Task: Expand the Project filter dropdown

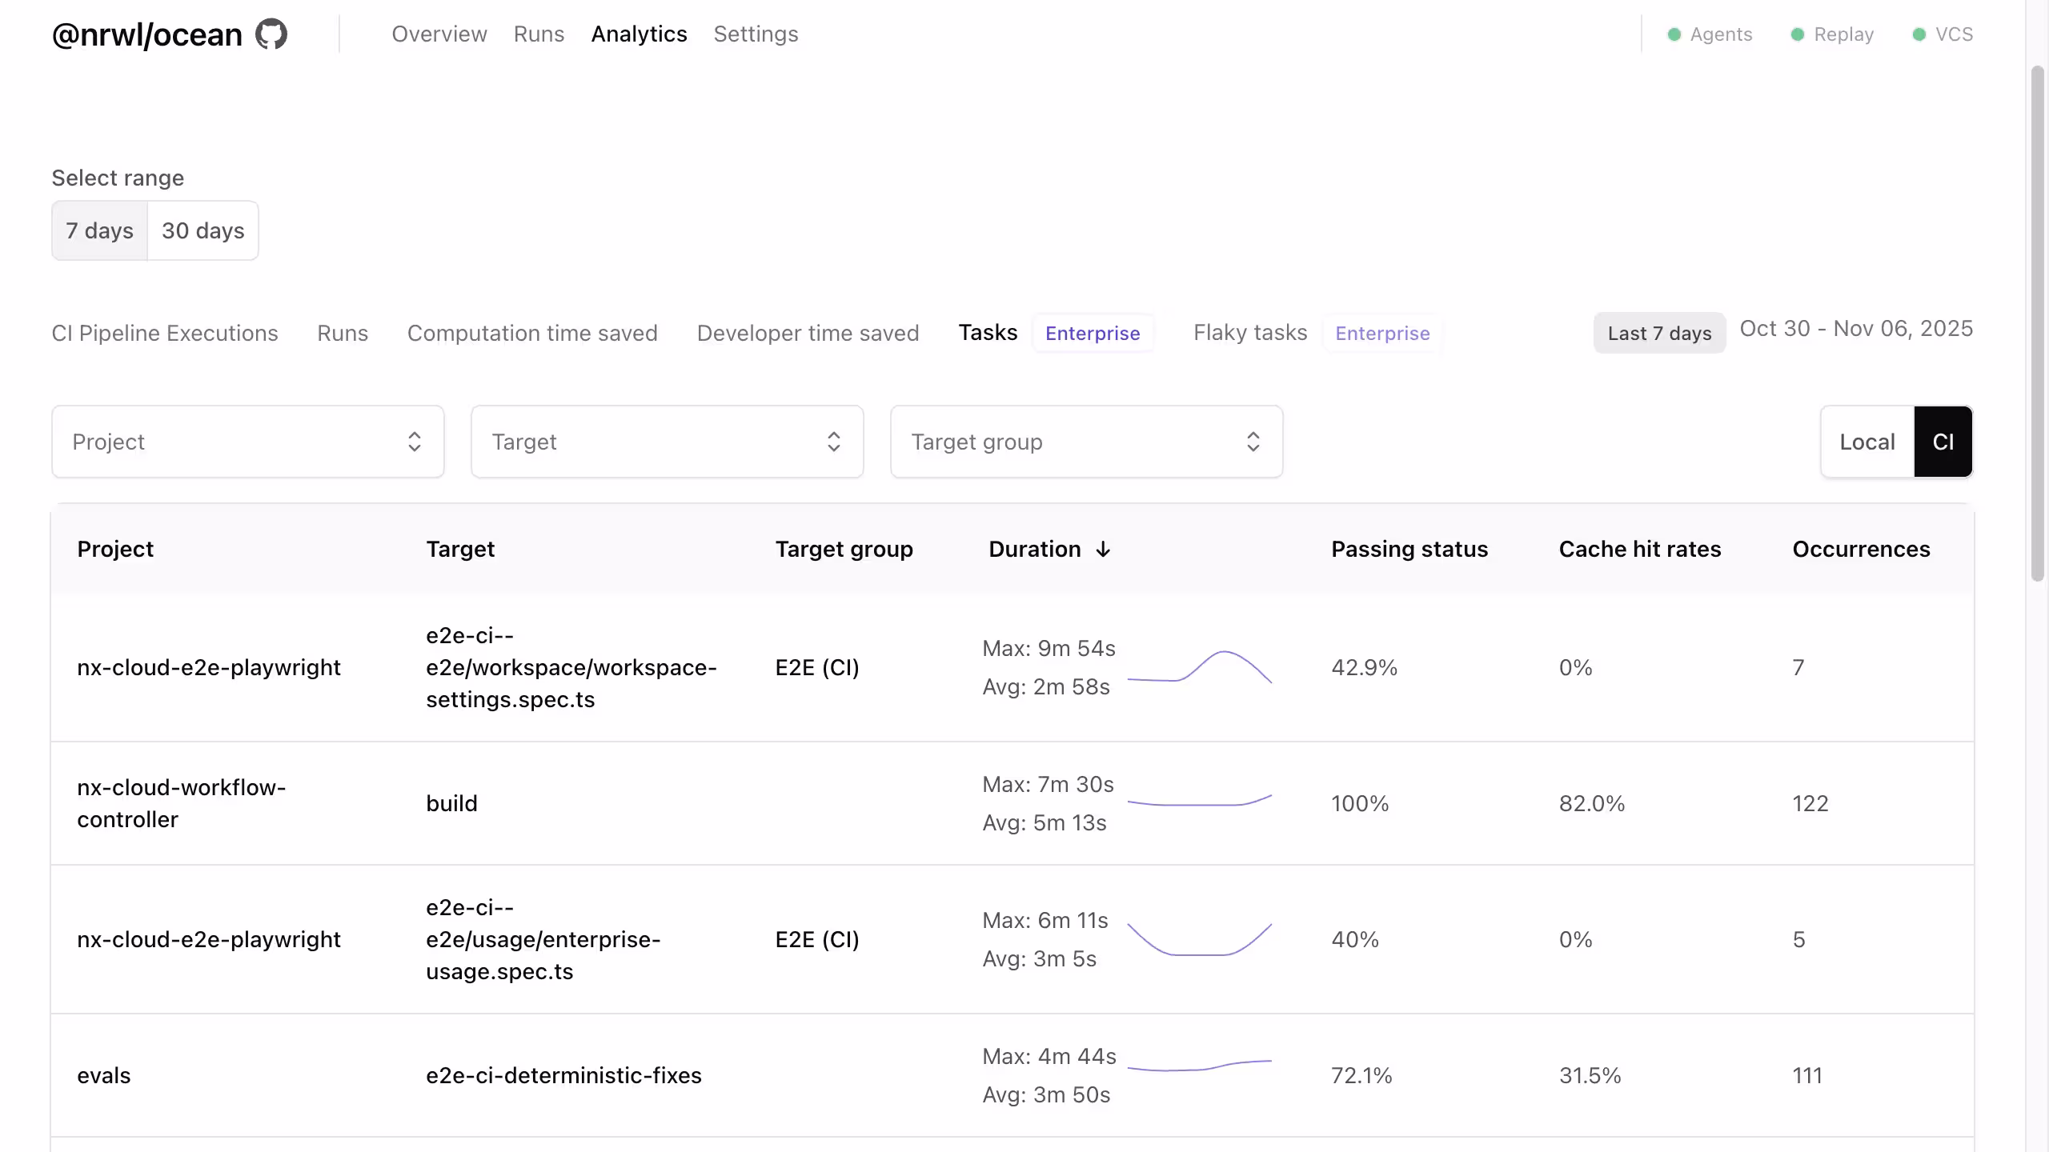Action: pyautogui.click(x=247, y=441)
